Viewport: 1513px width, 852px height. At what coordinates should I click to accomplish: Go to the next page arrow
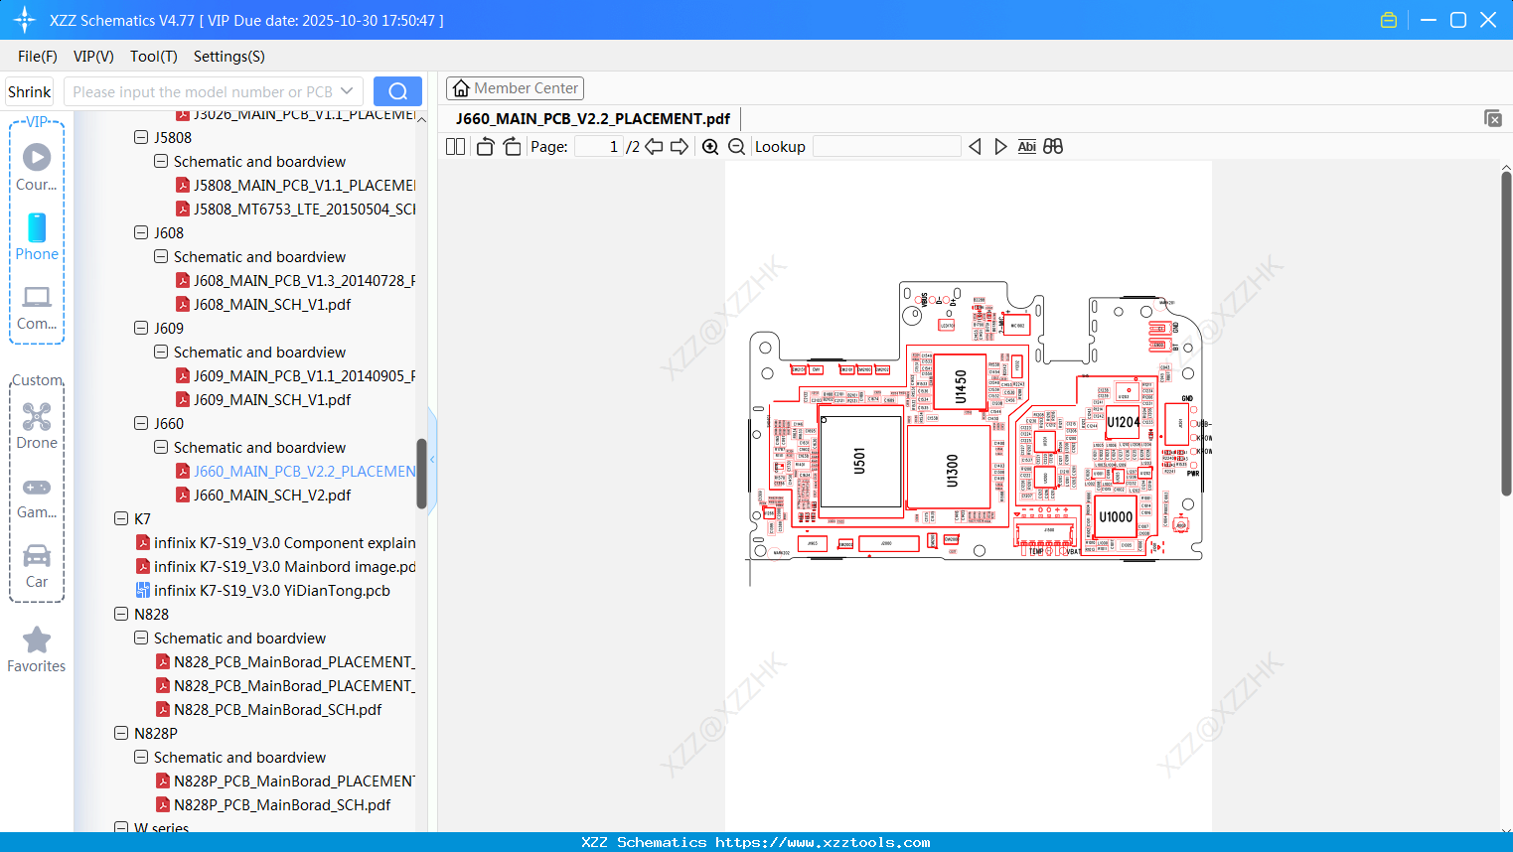click(x=680, y=146)
